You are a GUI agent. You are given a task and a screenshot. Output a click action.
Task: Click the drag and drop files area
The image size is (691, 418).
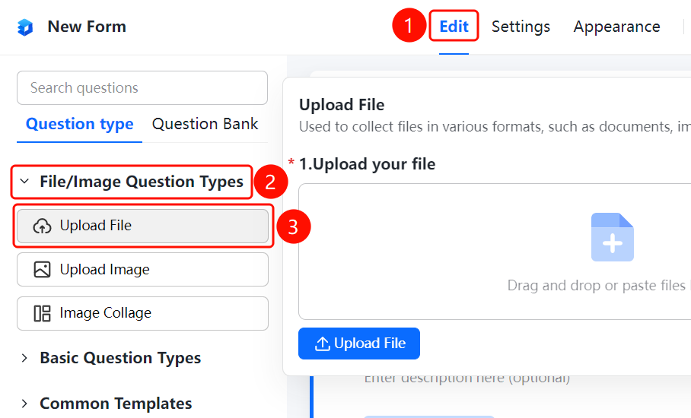(495, 252)
